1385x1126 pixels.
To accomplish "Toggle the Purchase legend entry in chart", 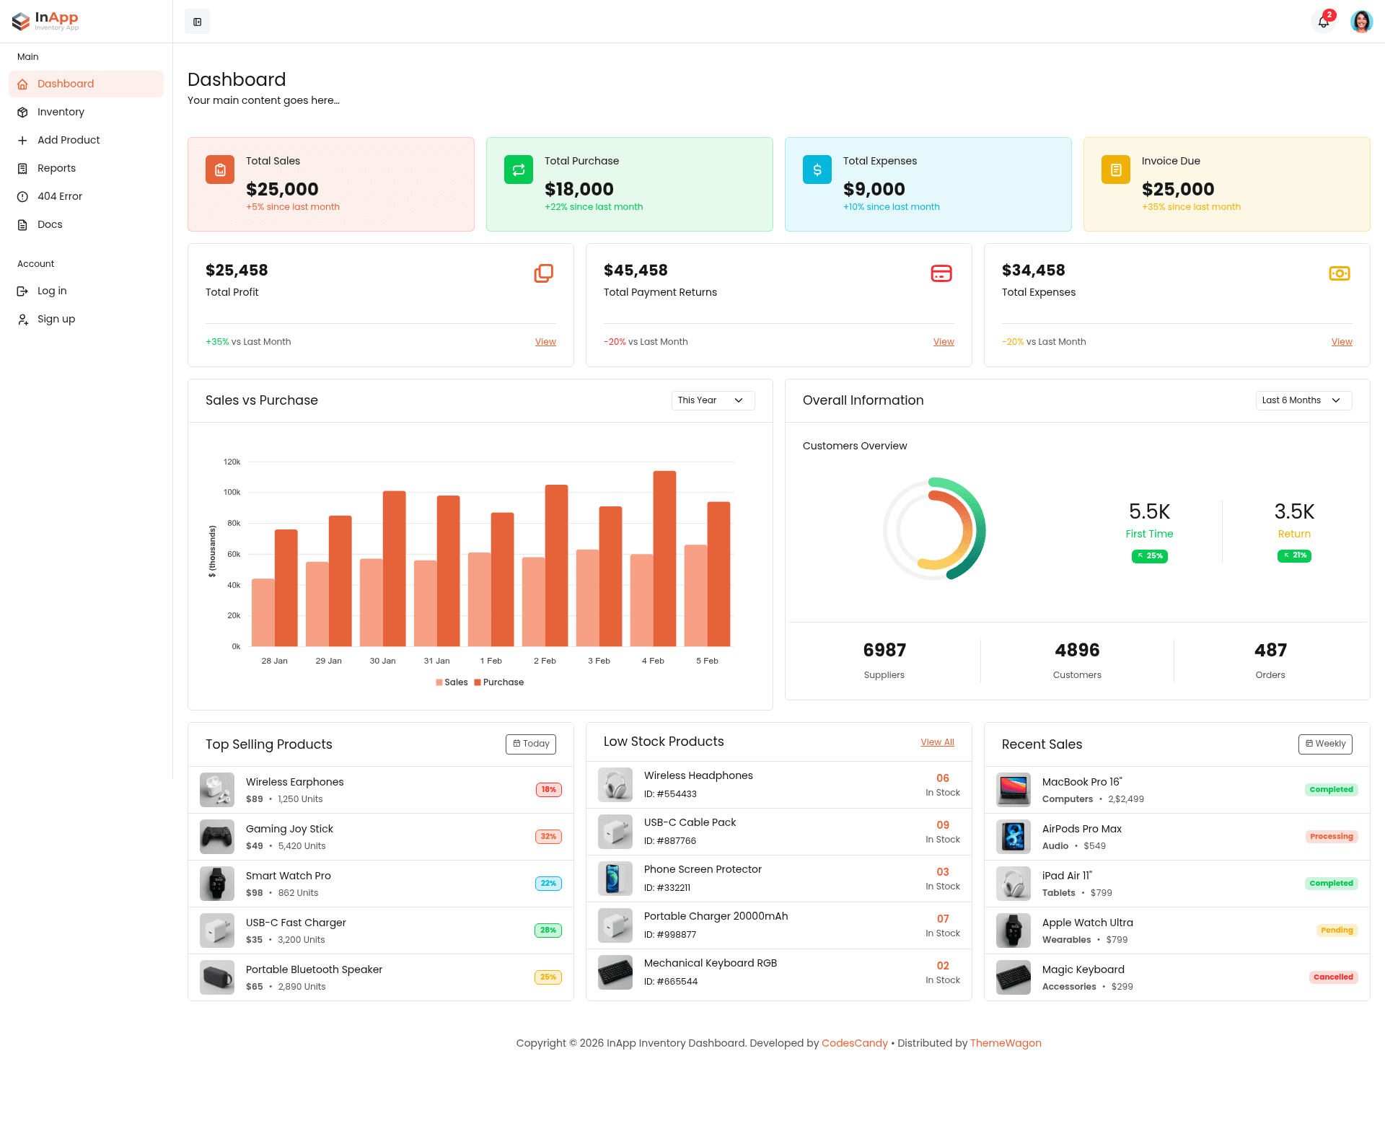I will (x=499, y=682).
